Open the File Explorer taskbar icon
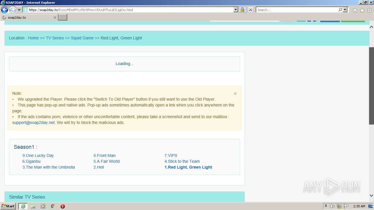 point(33,206)
